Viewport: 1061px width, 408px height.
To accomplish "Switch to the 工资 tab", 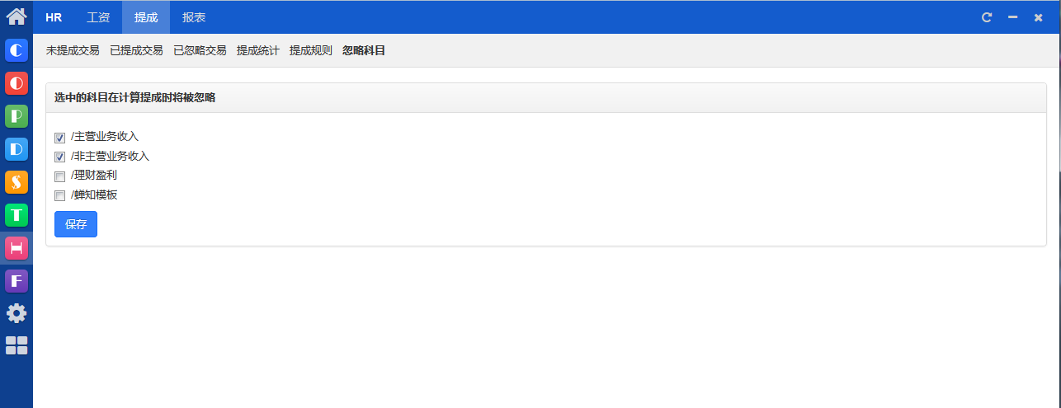I will point(98,17).
